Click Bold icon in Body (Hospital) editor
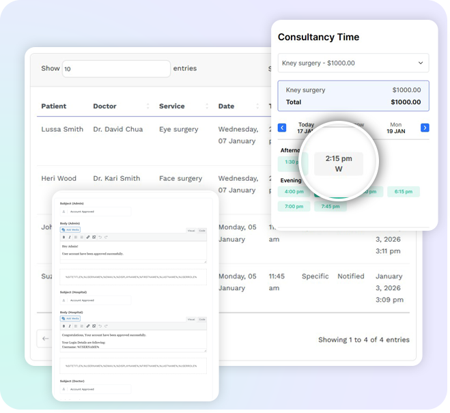Screen dimensions: 450x413 [64, 326]
